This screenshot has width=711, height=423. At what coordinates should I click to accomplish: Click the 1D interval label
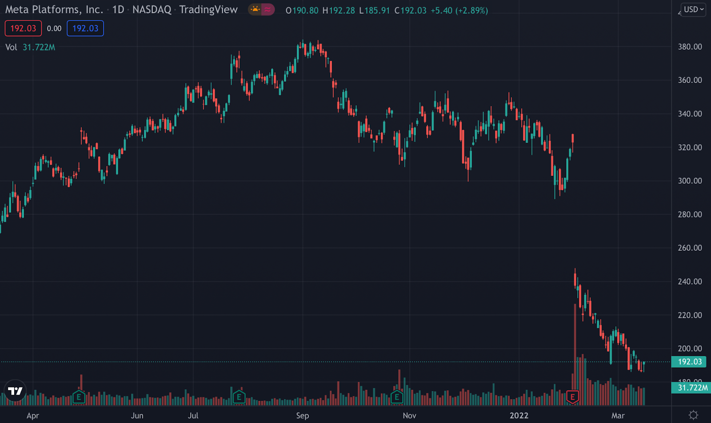(x=118, y=9)
